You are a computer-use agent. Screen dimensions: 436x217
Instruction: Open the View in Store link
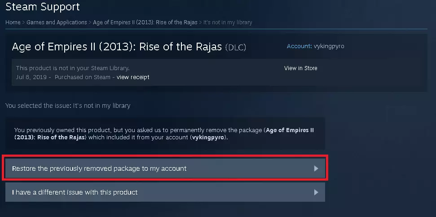pyautogui.click(x=300, y=68)
